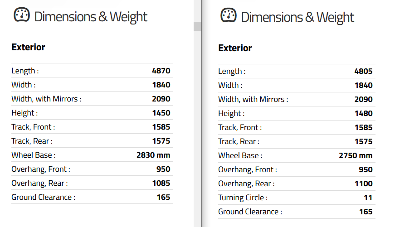
Task: Click the left Length value 4870
Action: point(161,71)
